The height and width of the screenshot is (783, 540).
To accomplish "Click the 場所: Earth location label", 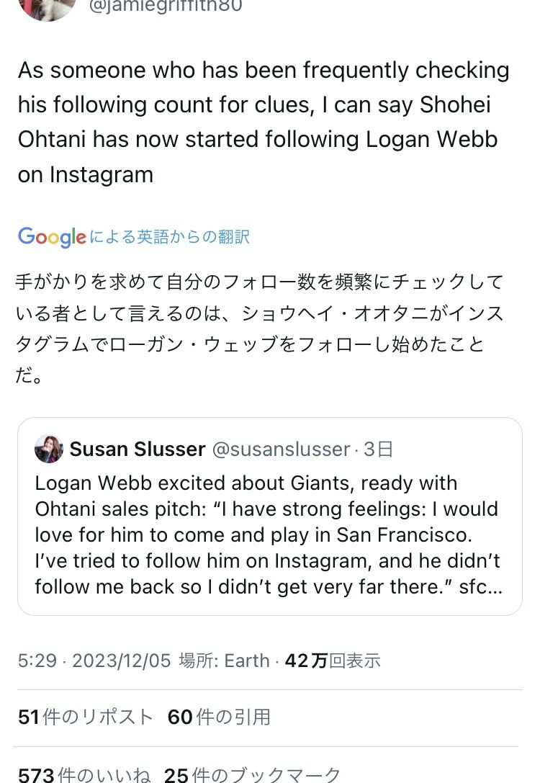I will (224, 661).
